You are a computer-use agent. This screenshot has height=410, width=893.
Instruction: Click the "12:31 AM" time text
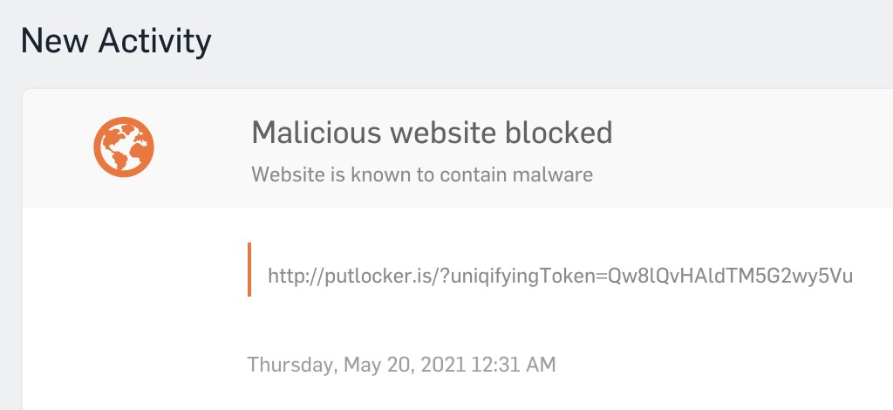(x=515, y=364)
